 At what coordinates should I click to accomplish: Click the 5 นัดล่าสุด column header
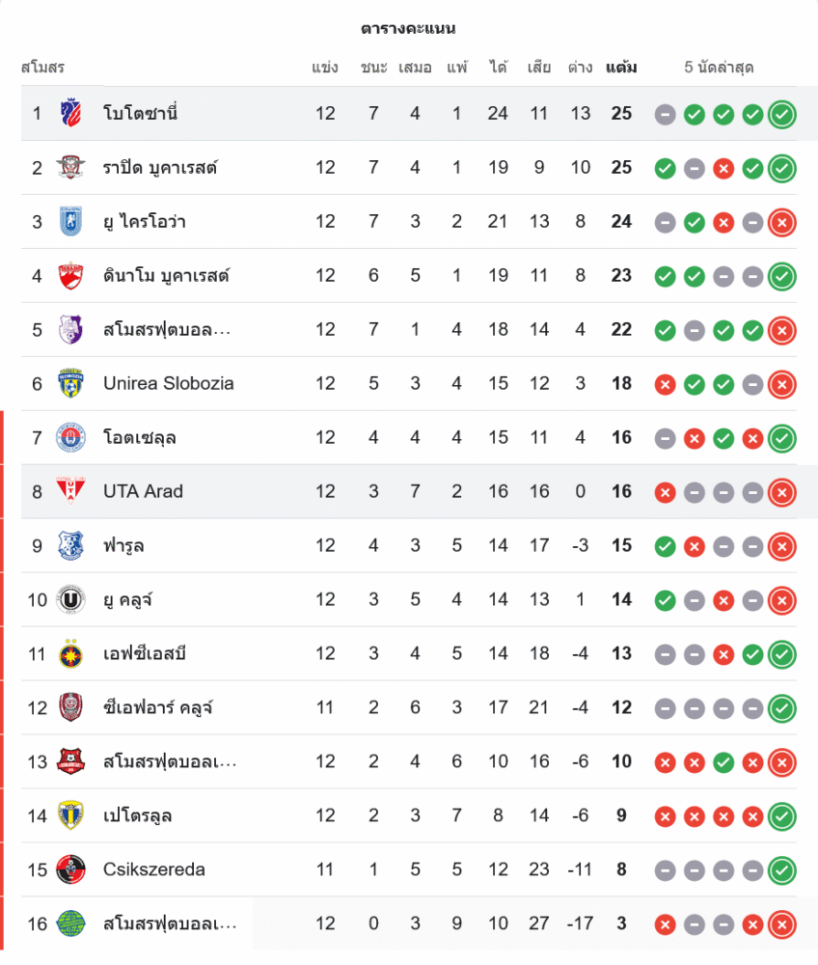coord(719,68)
